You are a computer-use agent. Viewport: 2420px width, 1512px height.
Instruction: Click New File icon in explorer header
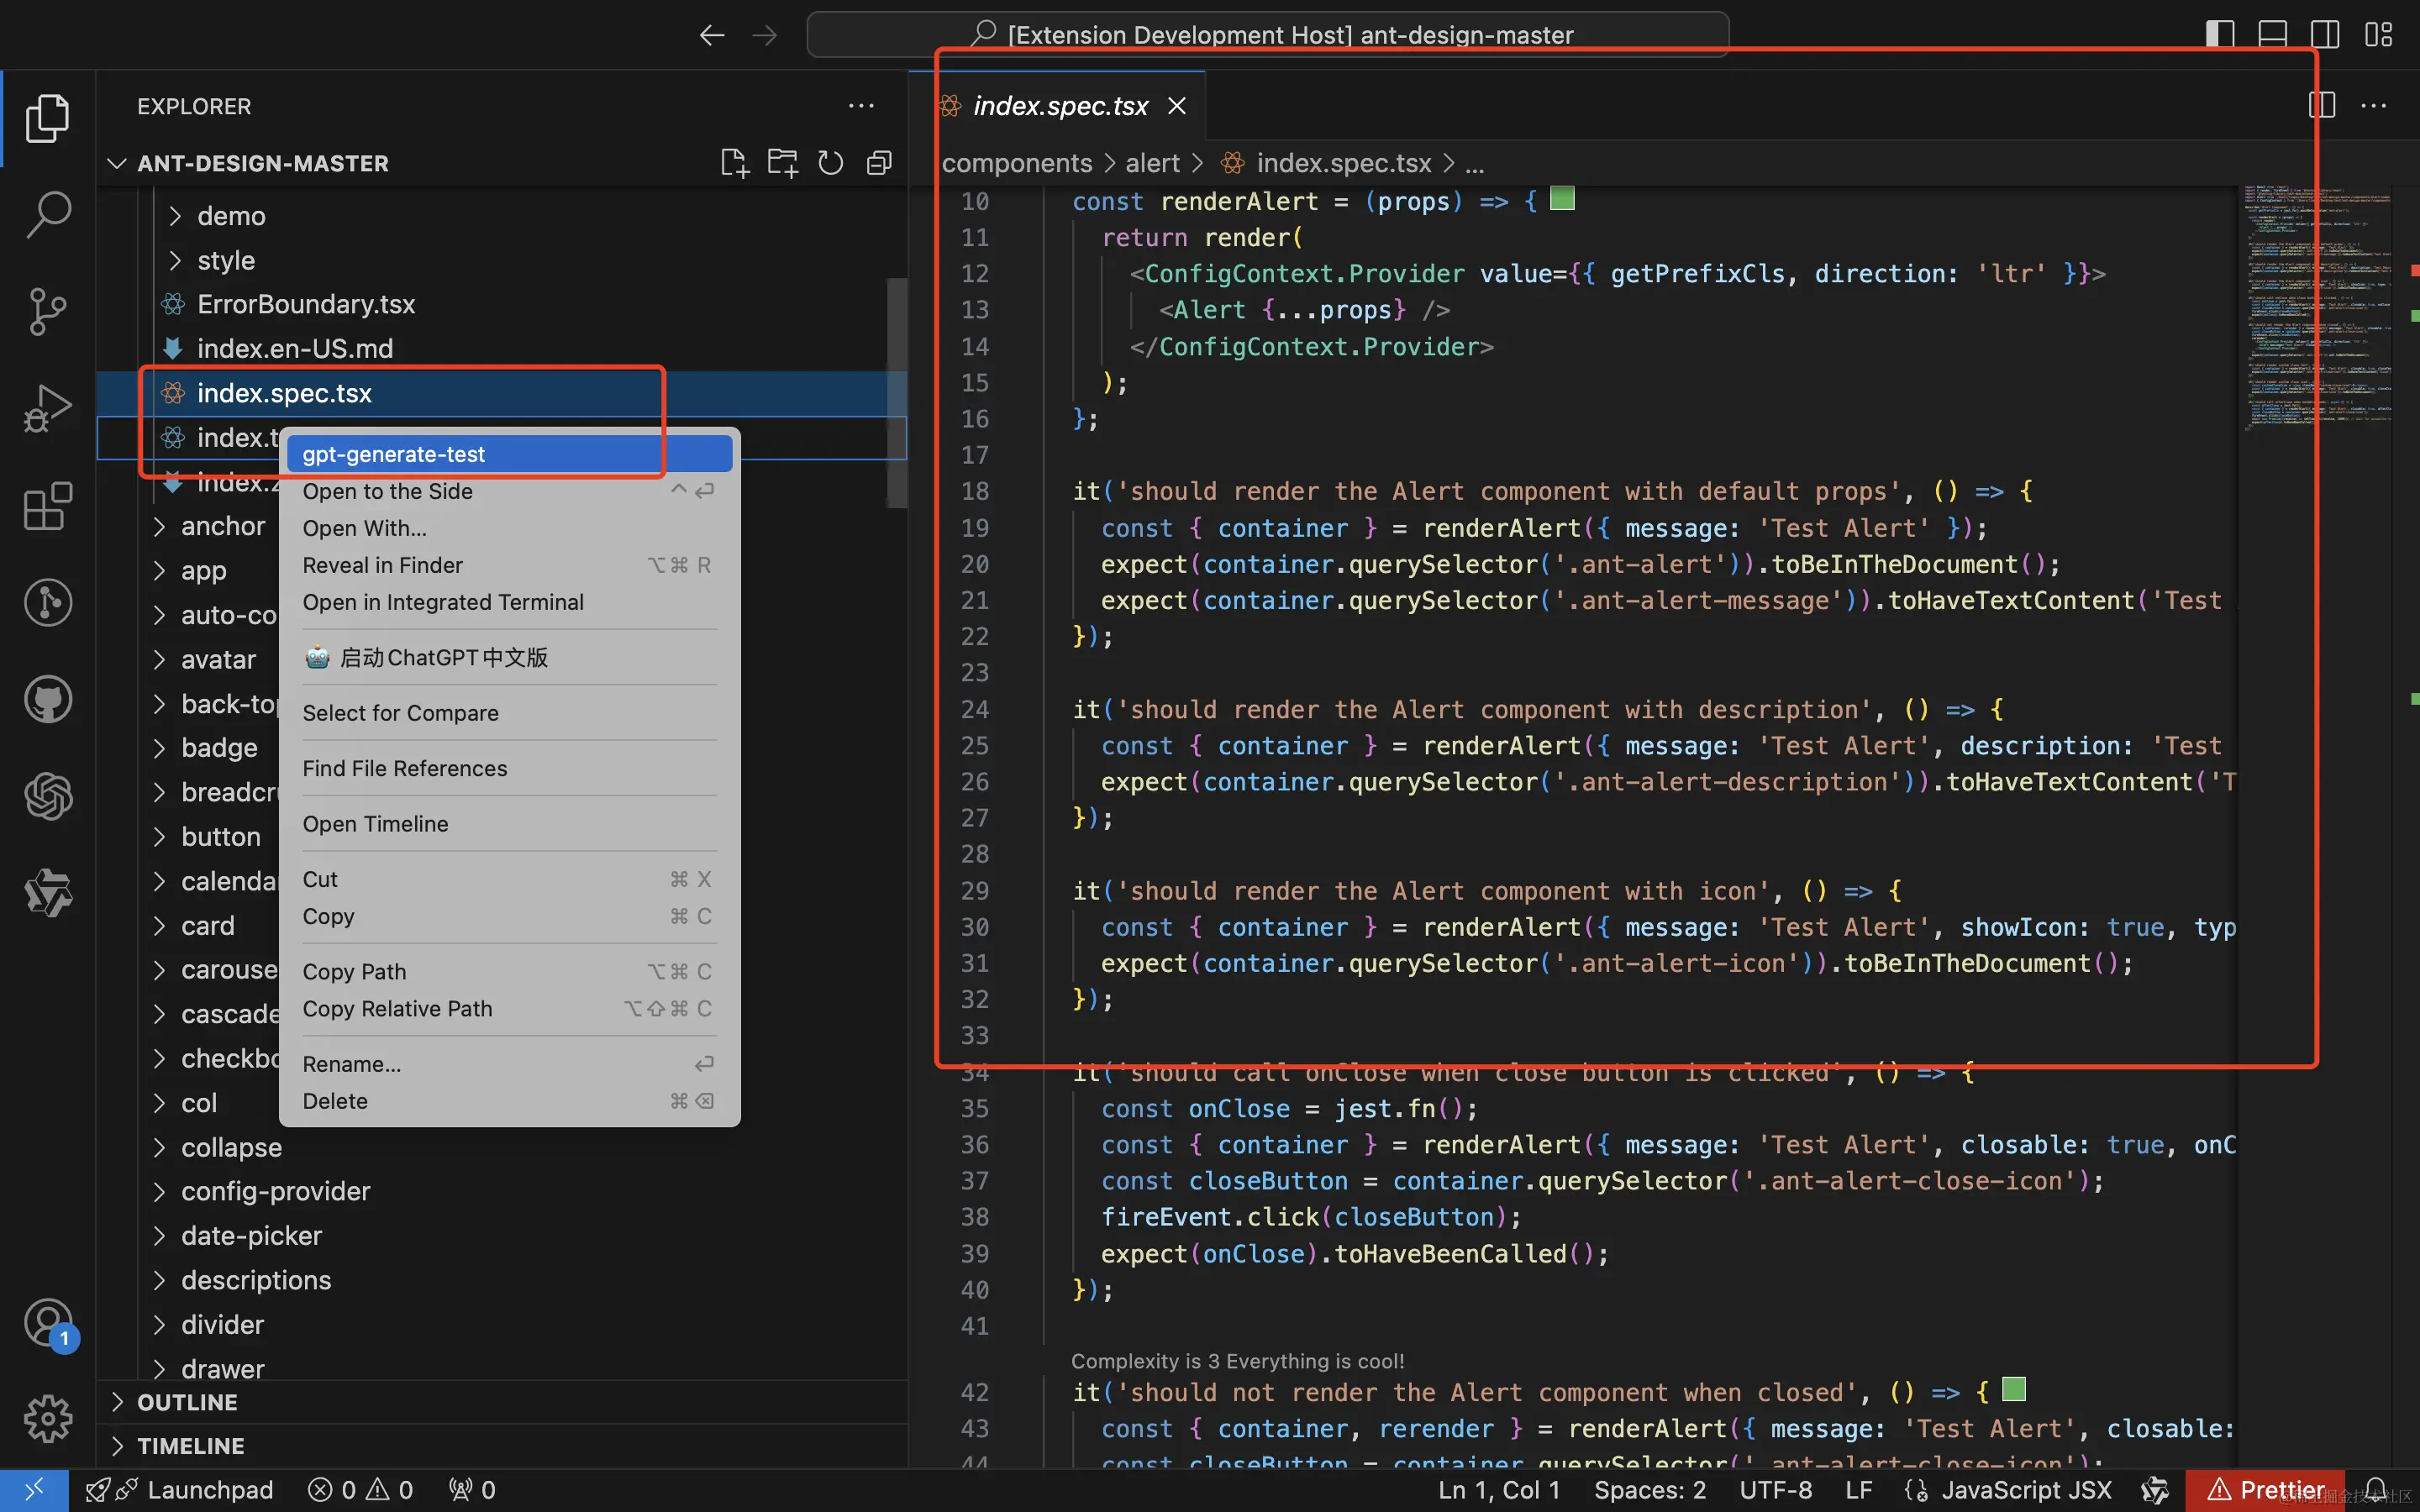[734, 163]
